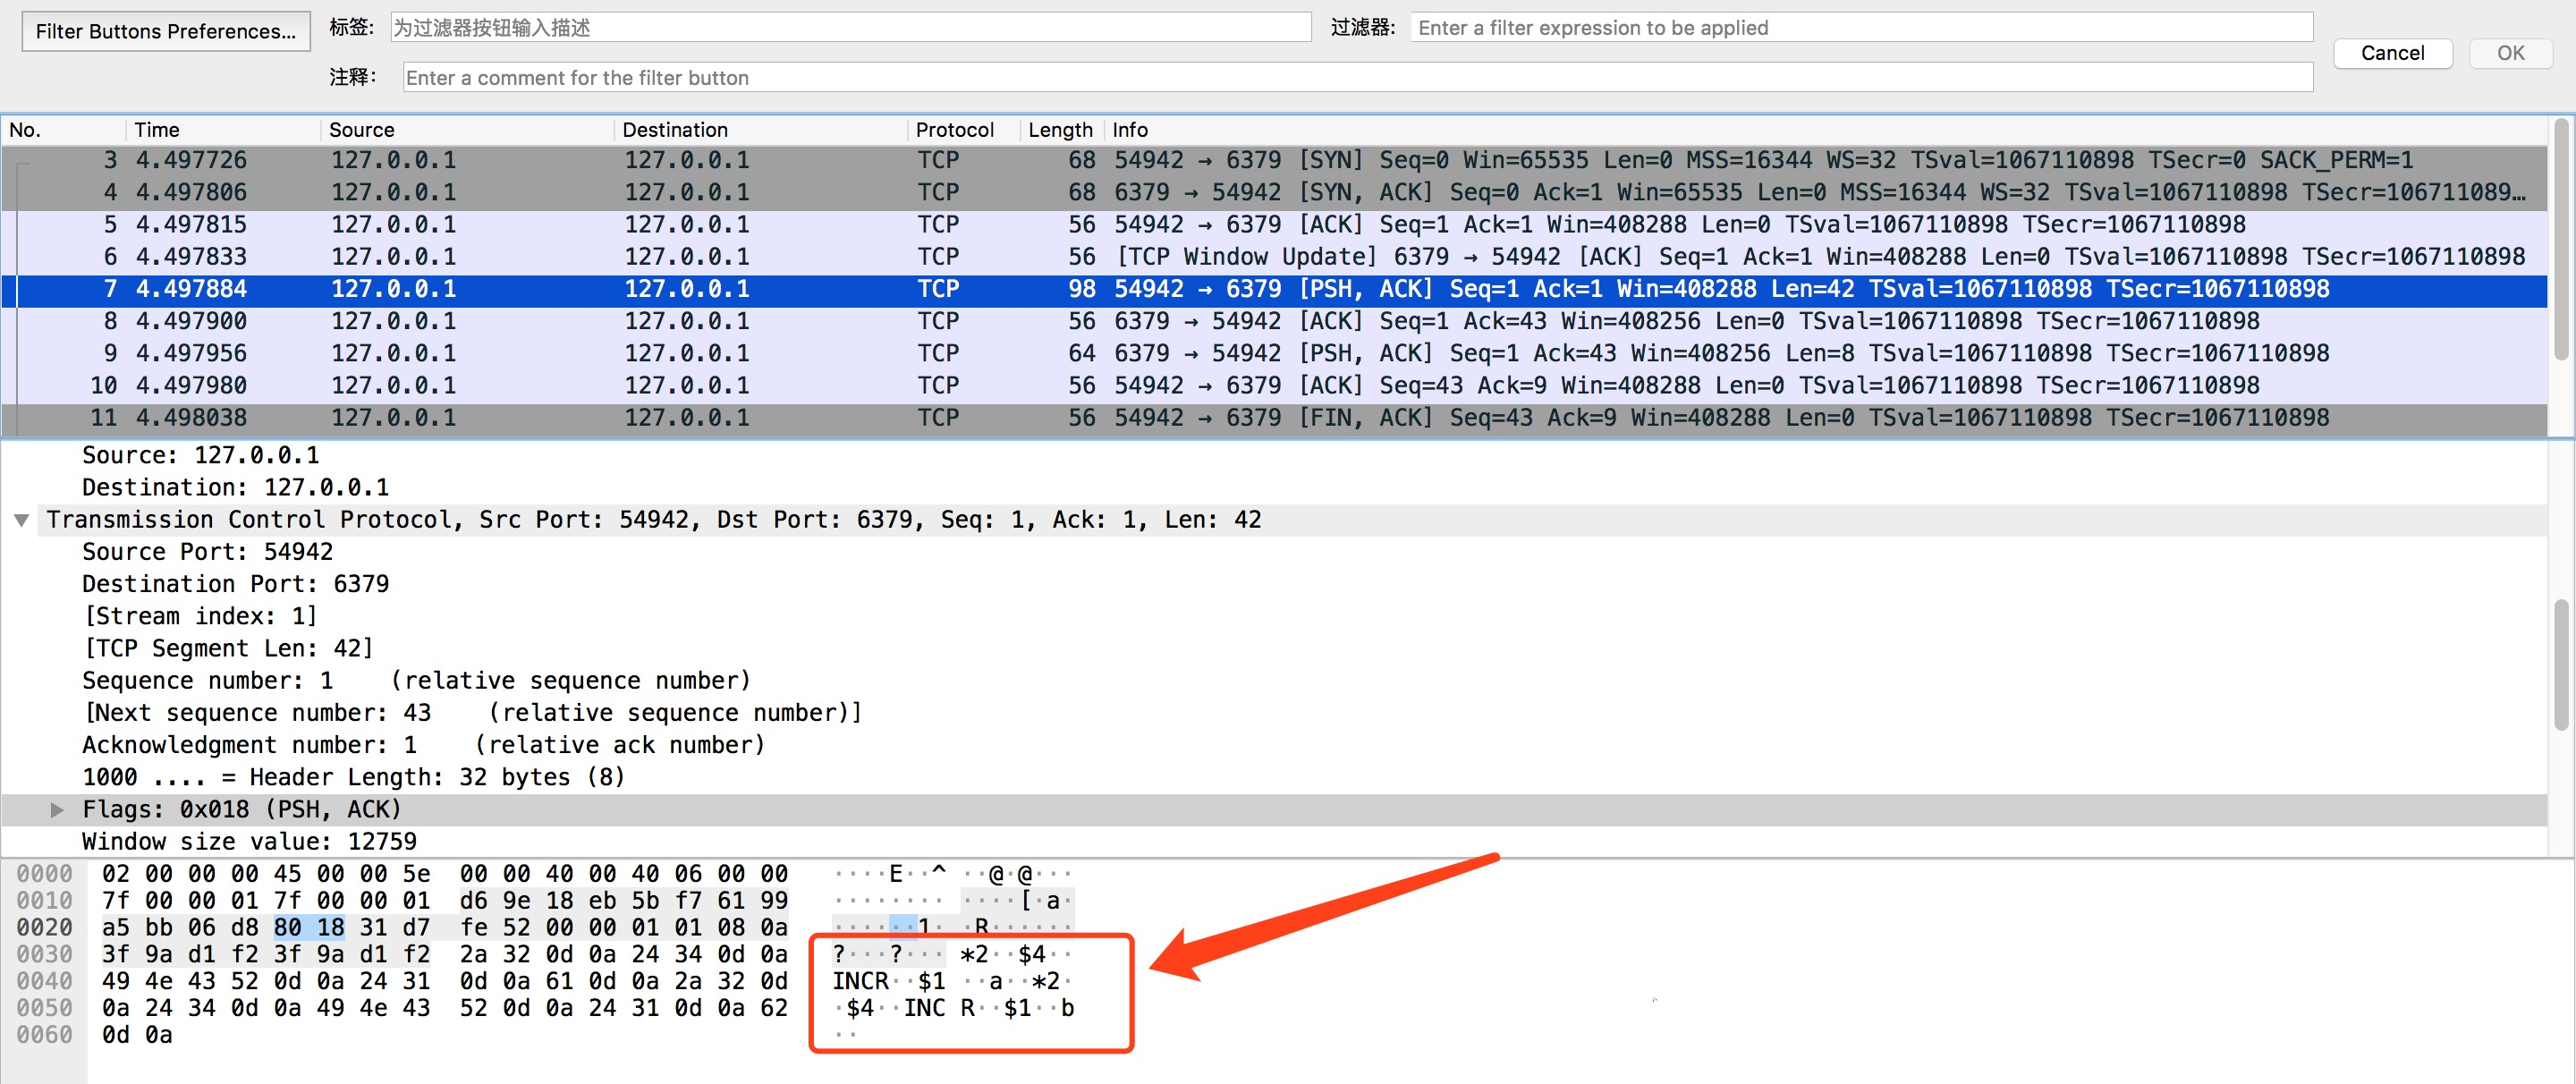Click the filter button comment field
Screen dimensions: 2576x1084
[1357, 78]
